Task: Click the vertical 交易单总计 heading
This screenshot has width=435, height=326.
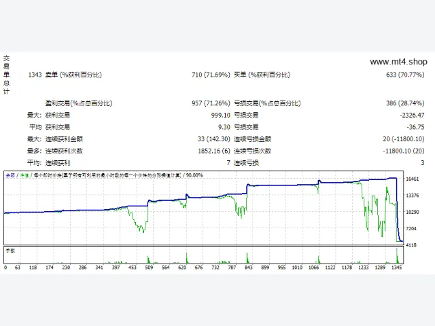Action: (6, 75)
